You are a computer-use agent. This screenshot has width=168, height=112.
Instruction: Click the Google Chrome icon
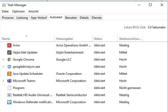(9, 60)
